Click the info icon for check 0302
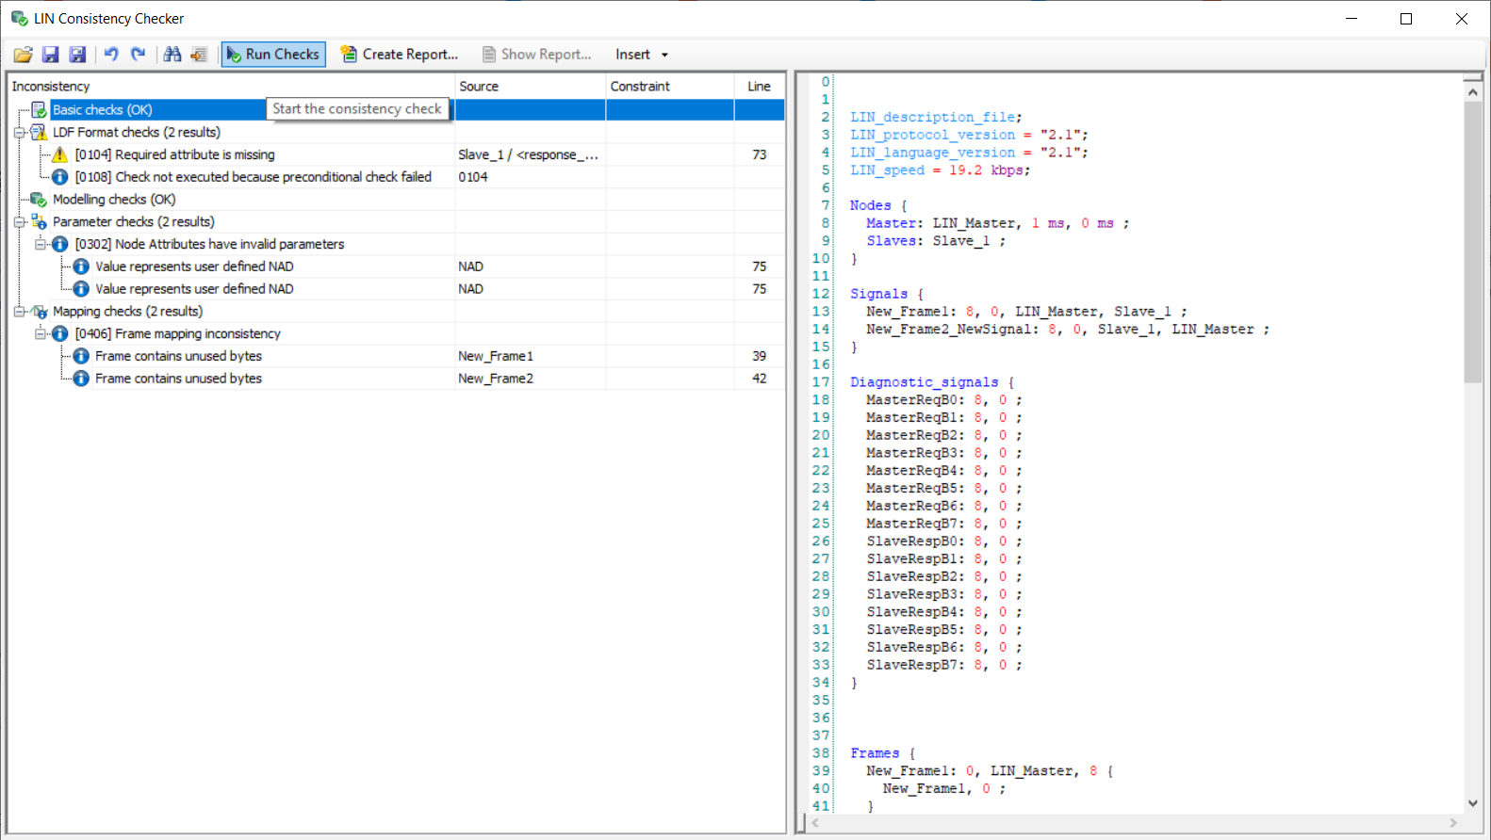 [x=60, y=244]
